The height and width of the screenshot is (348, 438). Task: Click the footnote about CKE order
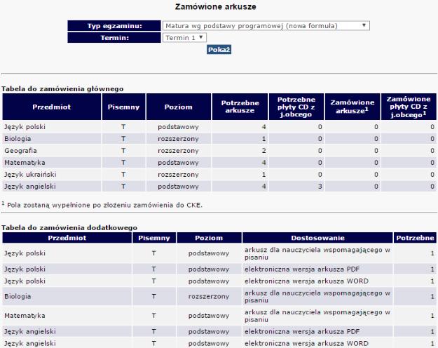pyautogui.click(x=102, y=205)
